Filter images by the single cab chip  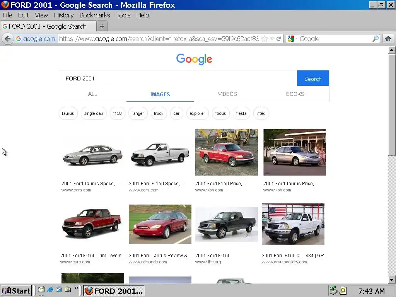94,113
